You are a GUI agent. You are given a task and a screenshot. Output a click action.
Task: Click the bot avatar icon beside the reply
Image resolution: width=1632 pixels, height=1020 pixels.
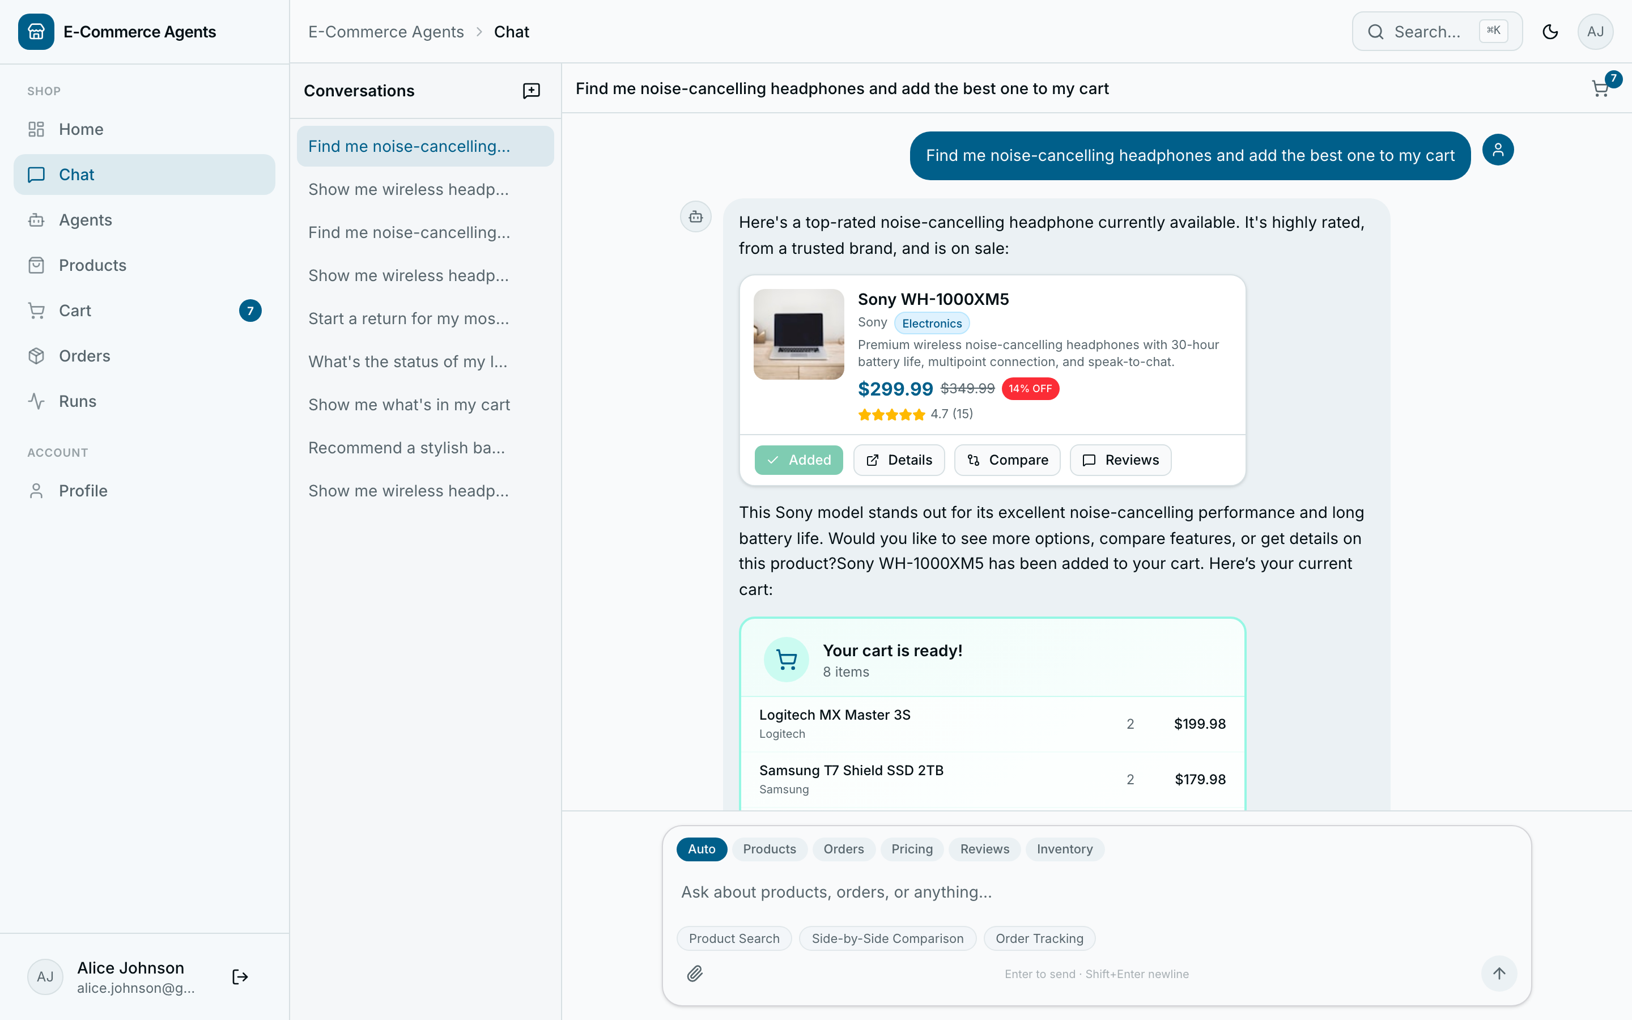(x=695, y=216)
